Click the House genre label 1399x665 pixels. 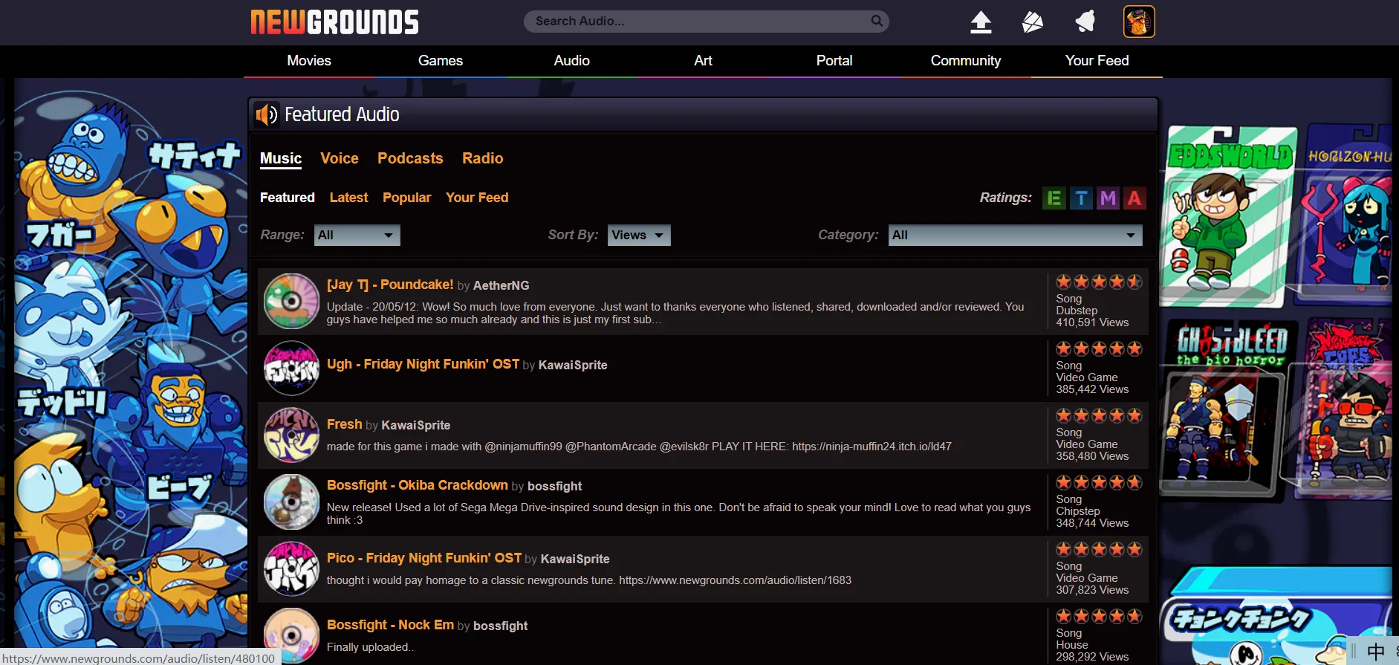pyautogui.click(x=1072, y=645)
